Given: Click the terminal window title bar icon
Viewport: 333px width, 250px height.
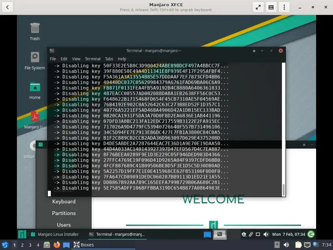Looking at the screenshot, I should pos(52,50).
